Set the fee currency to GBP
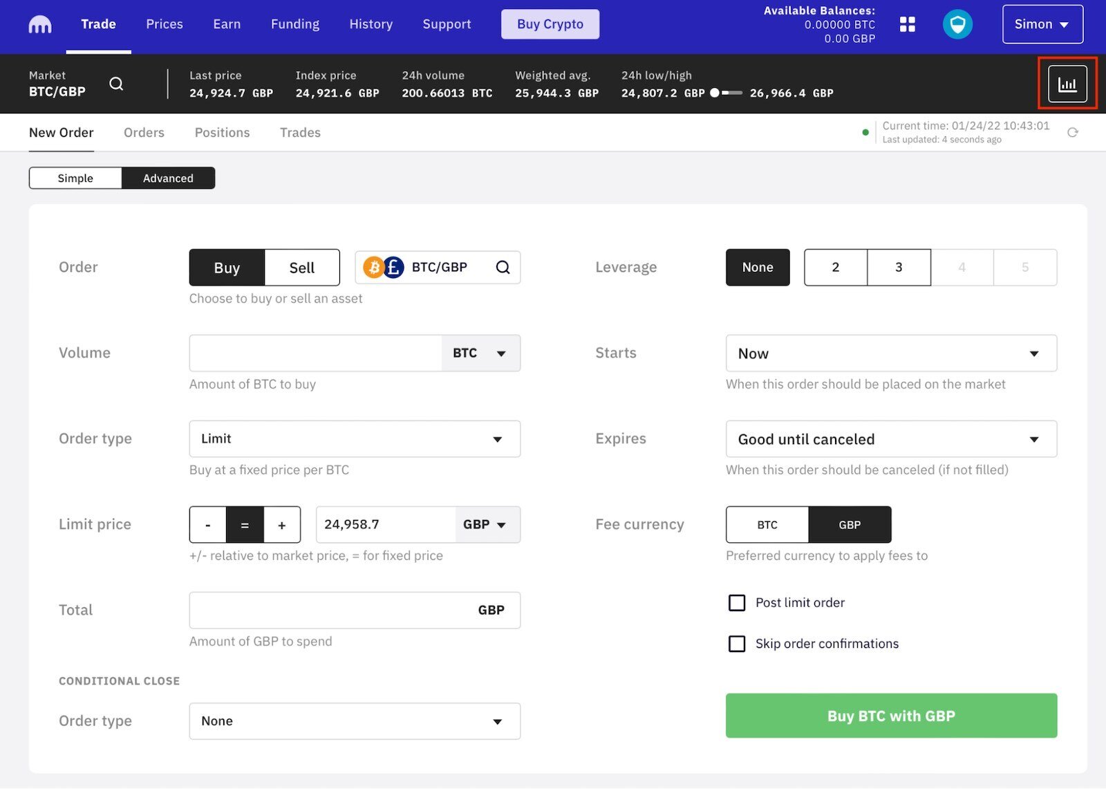The height and width of the screenshot is (789, 1106). [x=850, y=525]
